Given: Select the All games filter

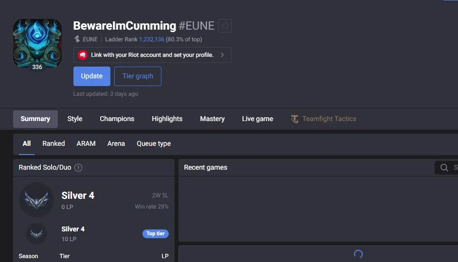Looking at the screenshot, I should pos(27,144).
